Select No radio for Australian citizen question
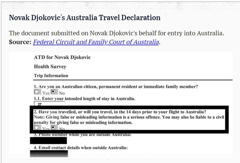Viewport: 240px width, 163px height. pos(53,92)
